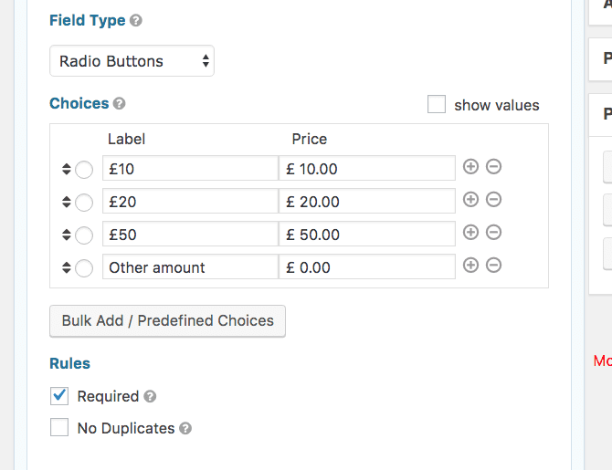Click the Choices help question-mark icon
The width and height of the screenshot is (612, 470).
tap(119, 103)
